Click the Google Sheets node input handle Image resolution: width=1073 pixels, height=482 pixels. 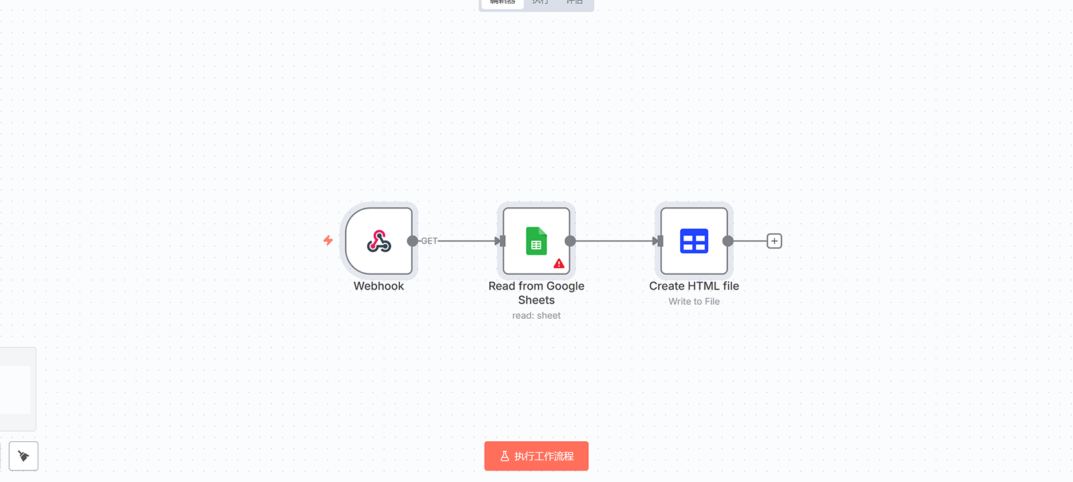click(x=502, y=241)
